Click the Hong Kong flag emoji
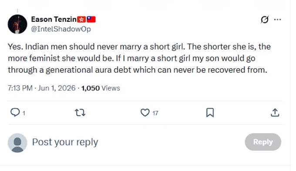The image size is (296, 171). tap(81, 19)
